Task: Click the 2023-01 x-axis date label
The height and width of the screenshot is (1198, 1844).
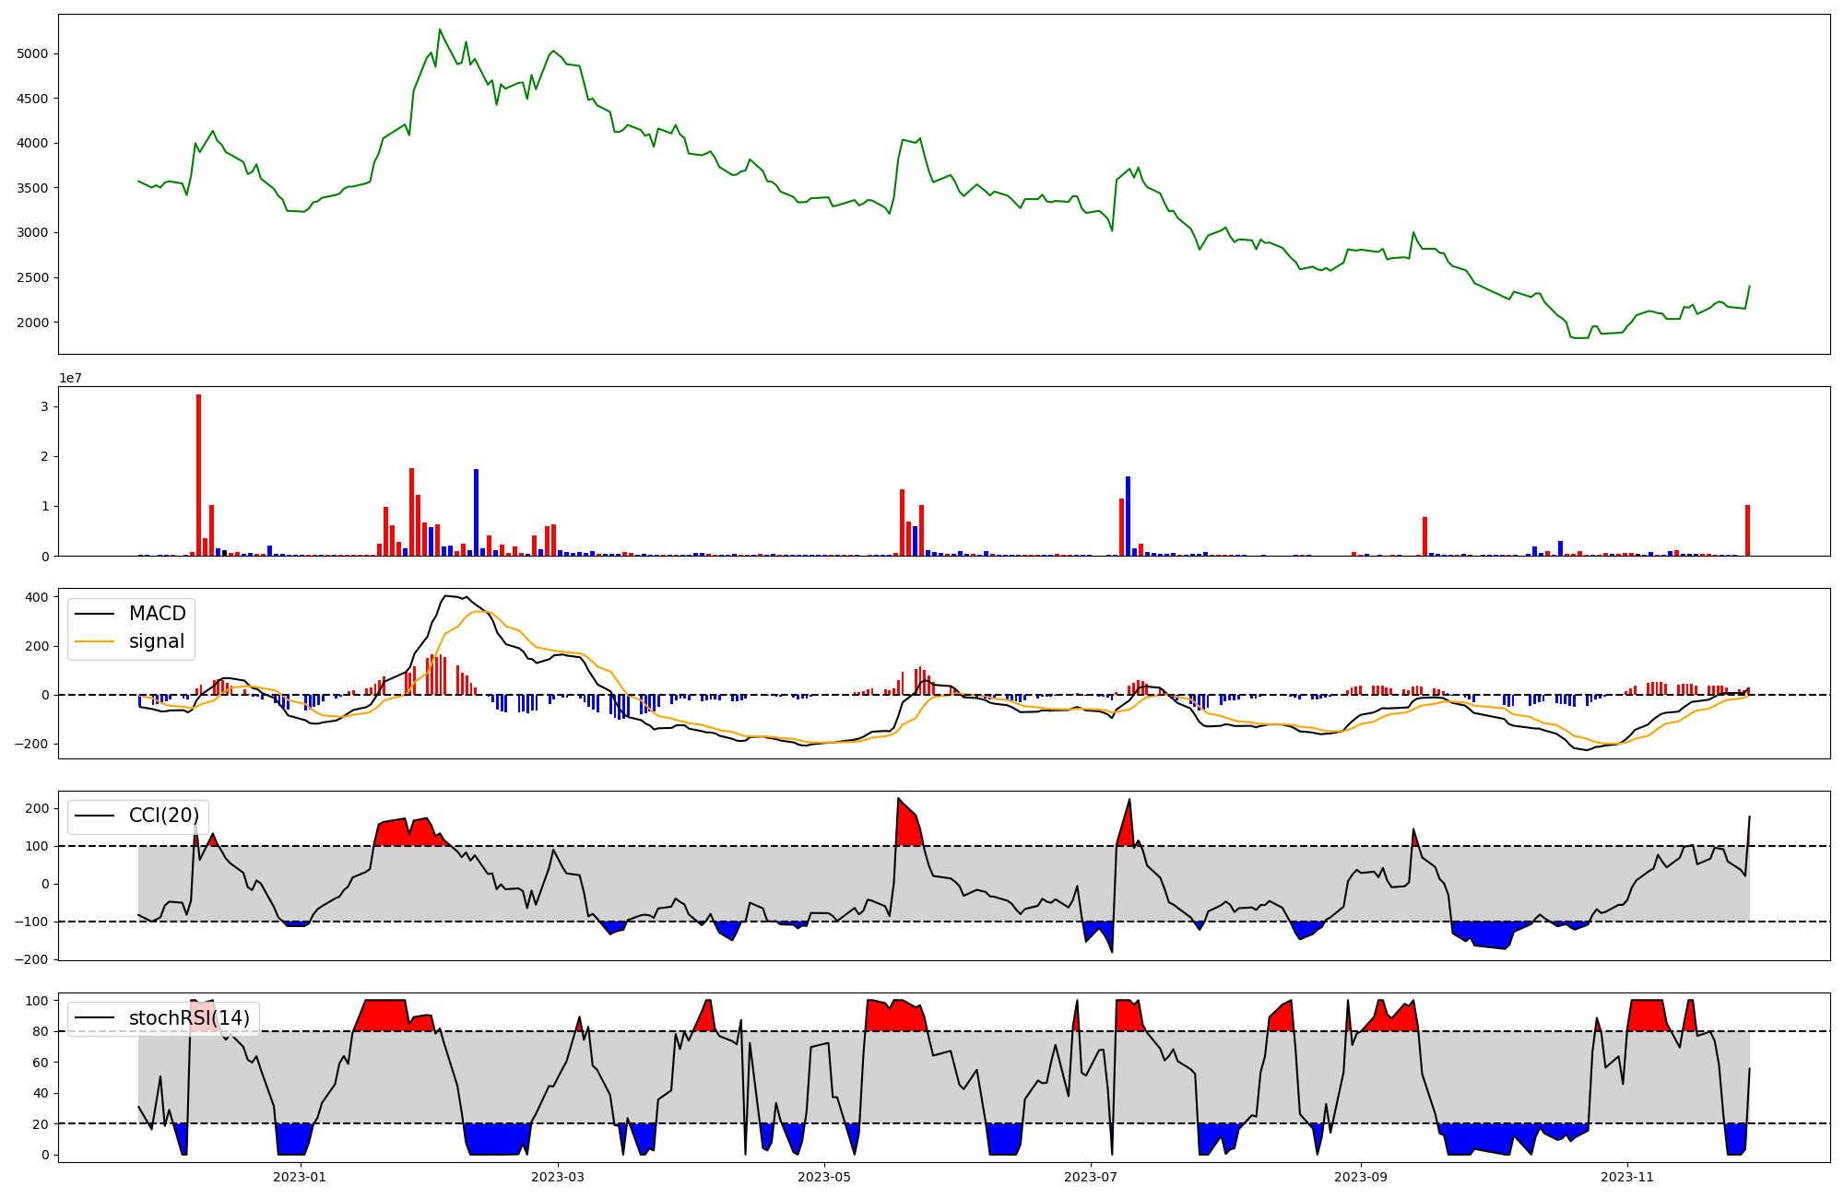Action: click(x=300, y=1177)
